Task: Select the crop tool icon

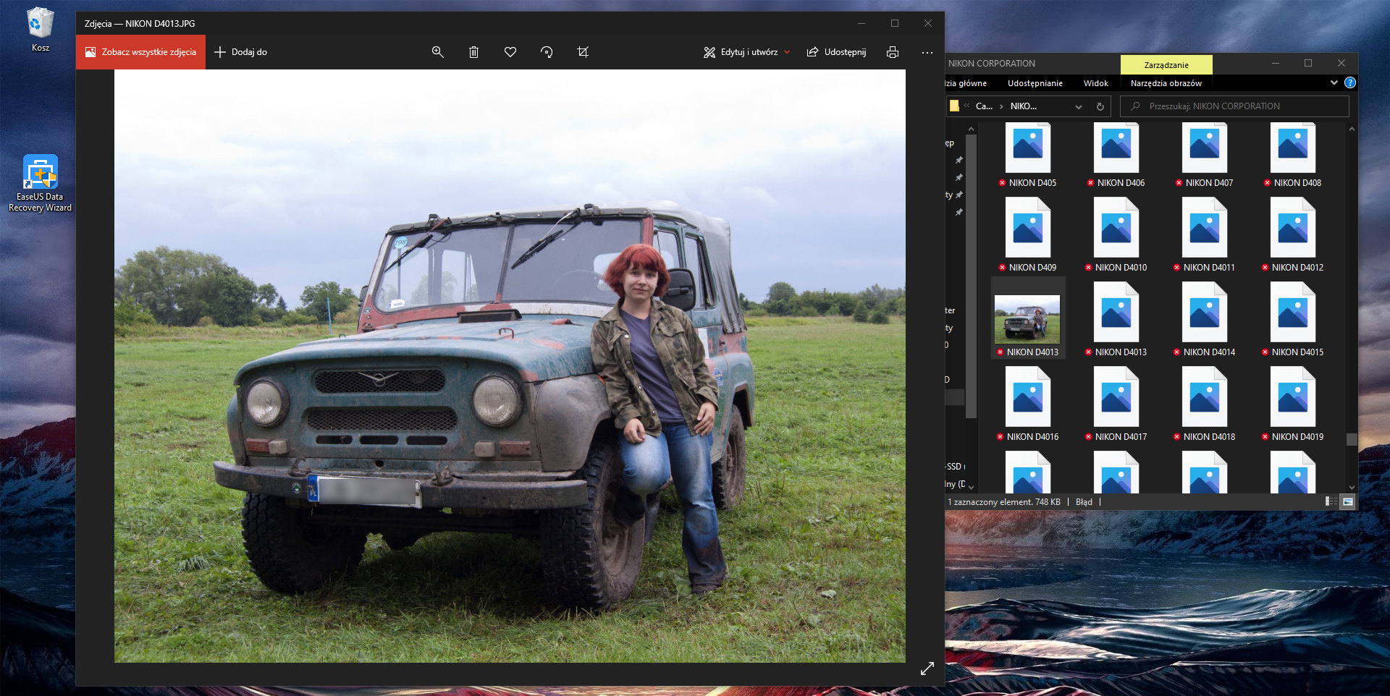Action: pyautogui.click(x=583, y=52)
